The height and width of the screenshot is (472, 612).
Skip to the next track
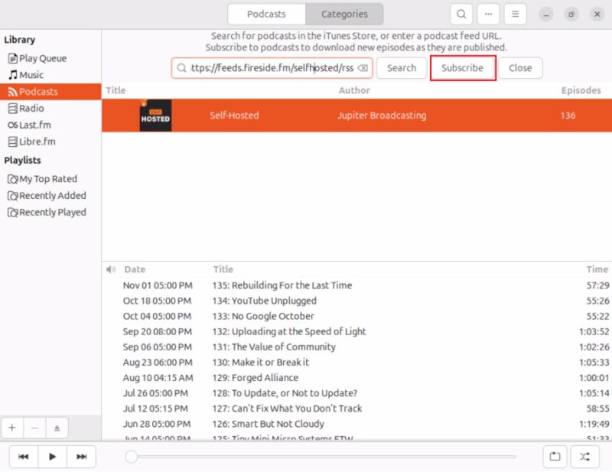pyautogui.click(x=82, y=455)
